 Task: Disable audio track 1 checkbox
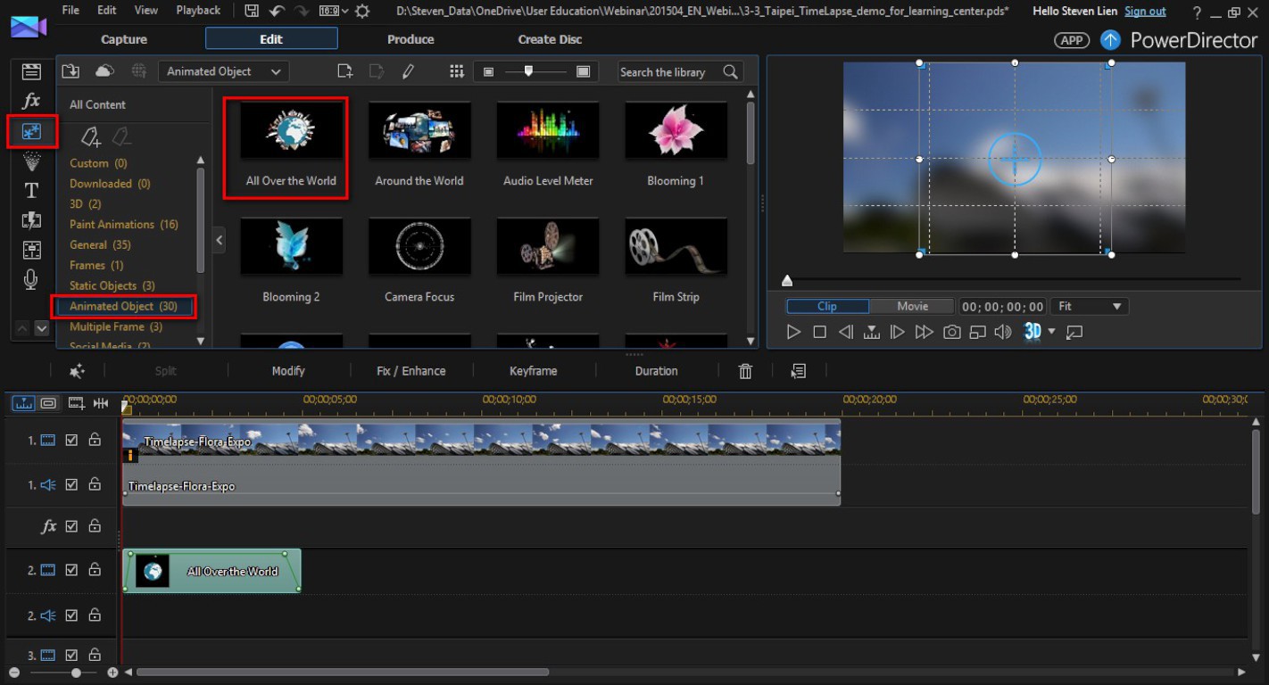click(x=71, y=485)
